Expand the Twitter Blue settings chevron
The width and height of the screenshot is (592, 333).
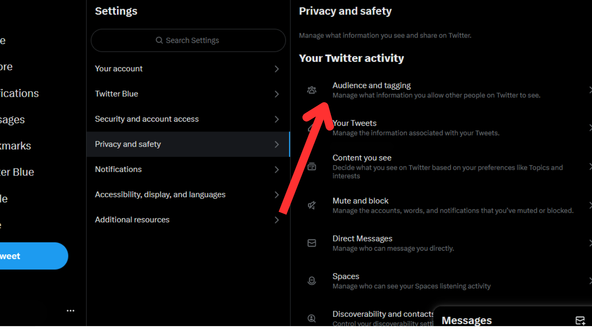point(277,94)
